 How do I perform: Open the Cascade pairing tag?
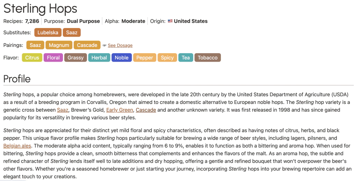point(87,45)
